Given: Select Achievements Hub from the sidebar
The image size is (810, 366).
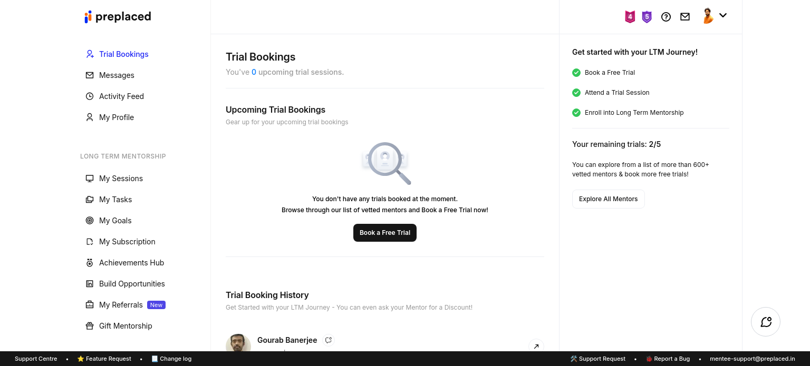Looking at the screenshot, I should pyautogui.click(x=131, y=263).
